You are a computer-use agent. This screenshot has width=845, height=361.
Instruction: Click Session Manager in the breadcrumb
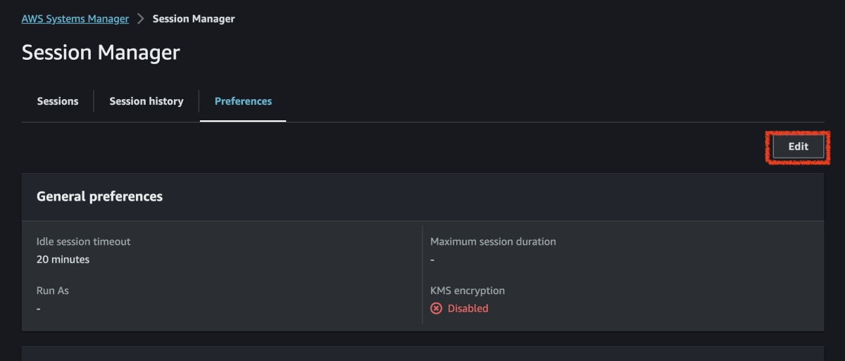(194, 19)
